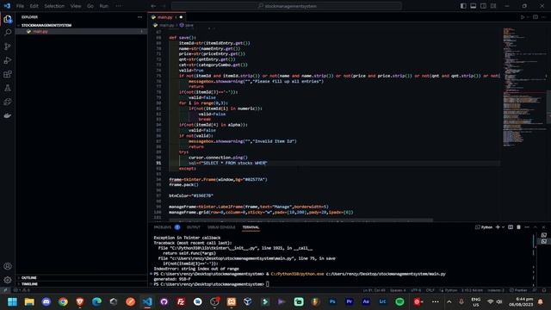Click the Ln 91 cursor position status item

(375, 290)
